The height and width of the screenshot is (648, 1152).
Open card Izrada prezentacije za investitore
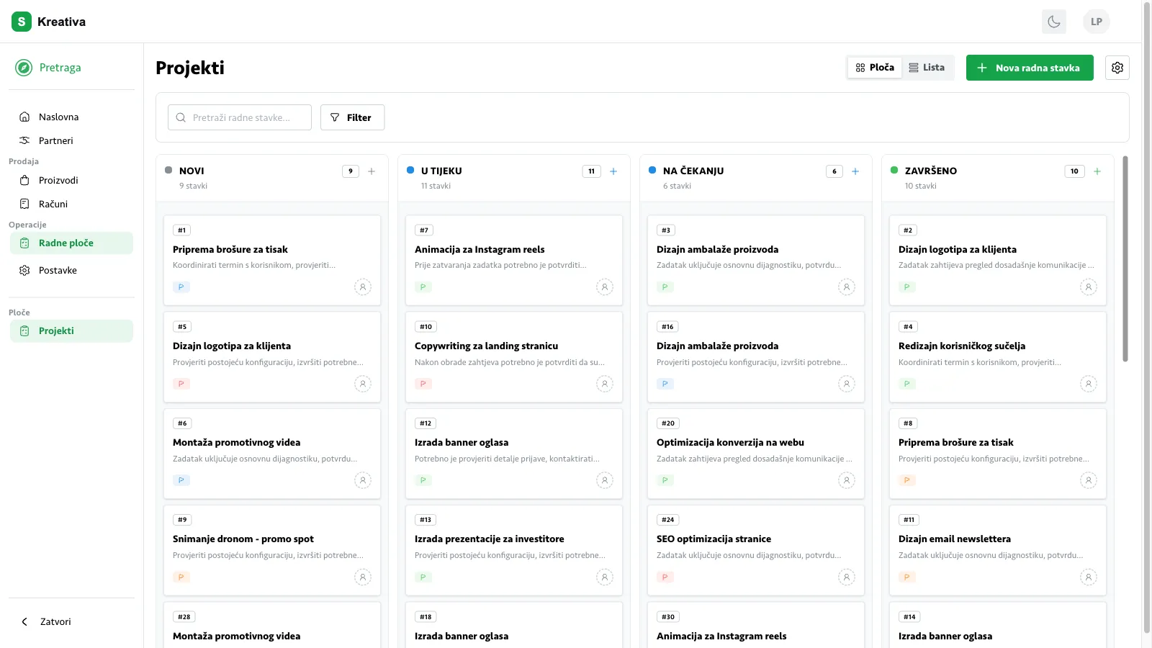coord(514,549)
